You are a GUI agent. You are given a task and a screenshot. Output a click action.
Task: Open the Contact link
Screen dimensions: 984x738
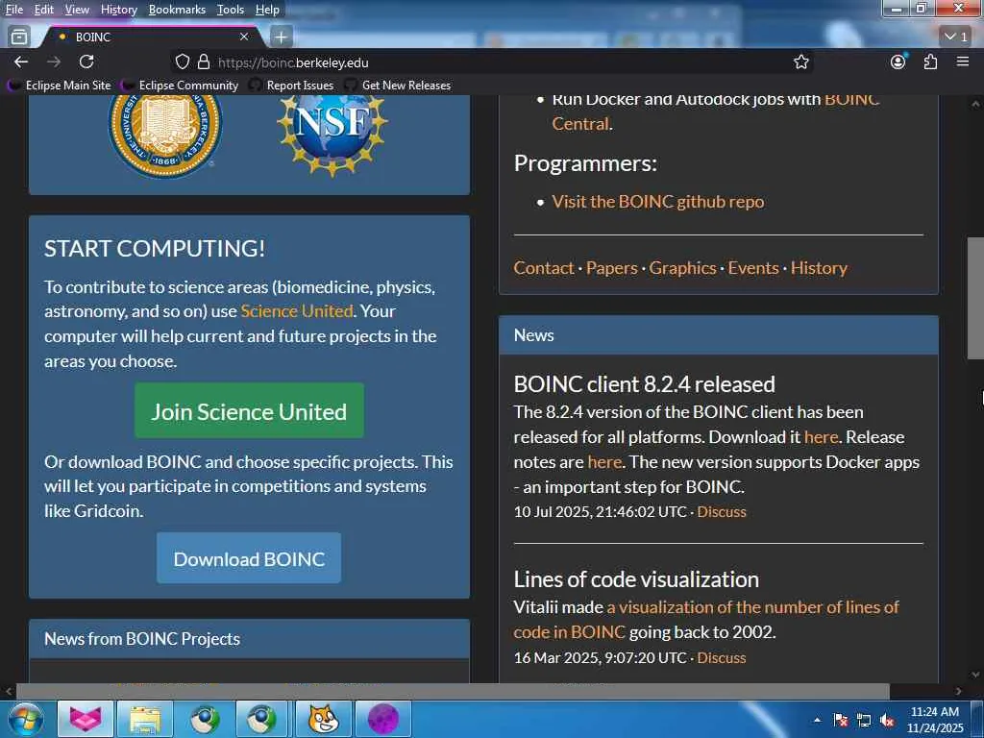click(x=544, y=268)
